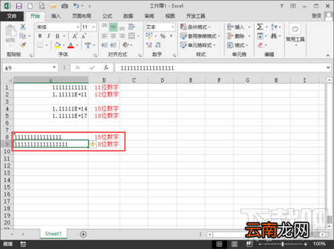Collapse the ribbon
The image size is (334, 249).
[x=328, y=55]
